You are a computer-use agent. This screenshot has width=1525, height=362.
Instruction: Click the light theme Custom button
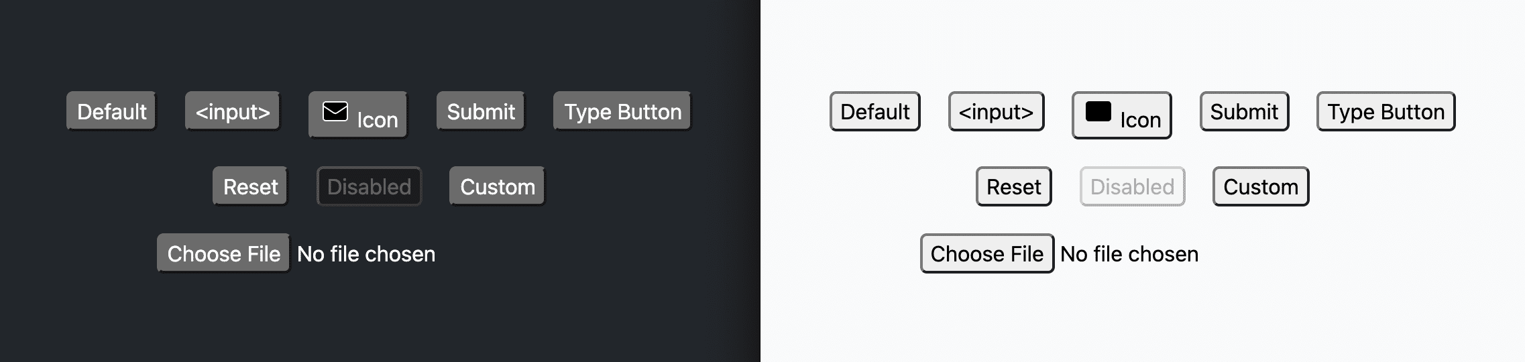click(1260, 186)
